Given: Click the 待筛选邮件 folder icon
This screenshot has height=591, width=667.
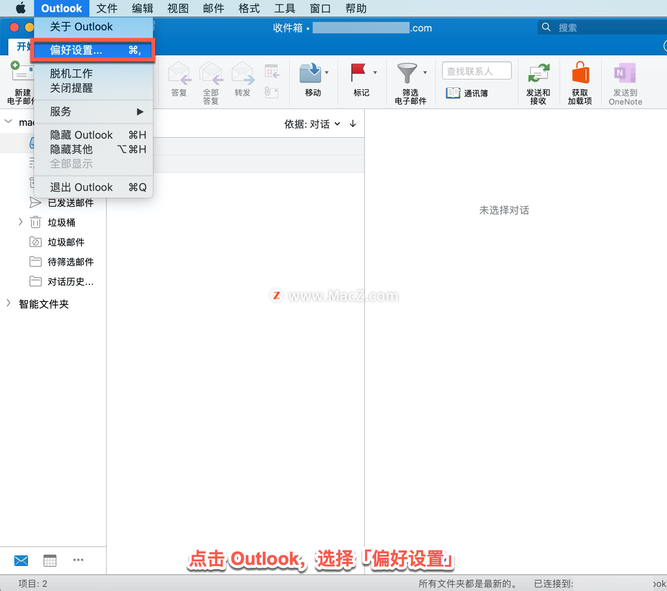Looking at the screenshot, I should pyautogui.click(x=36, y=262).
